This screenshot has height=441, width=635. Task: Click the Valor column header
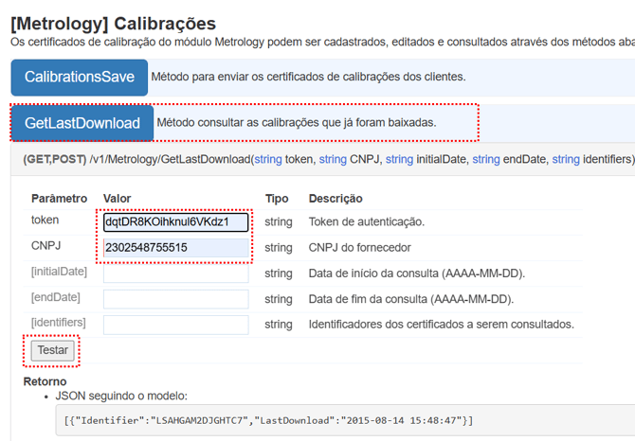tap(118, 199)
